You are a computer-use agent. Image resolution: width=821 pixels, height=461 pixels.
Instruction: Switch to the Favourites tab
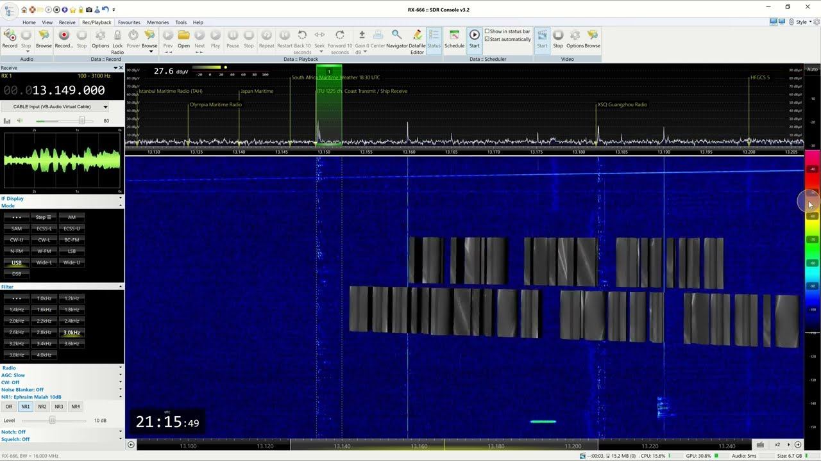pyautogui.click(x=129, y=22)
